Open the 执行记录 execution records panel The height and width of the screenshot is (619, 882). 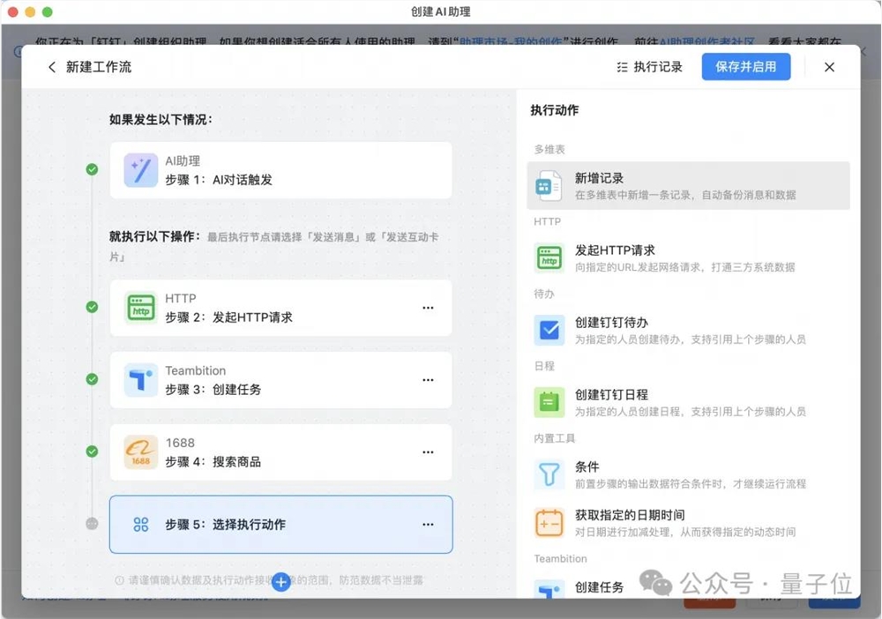(x=648, y=66)
